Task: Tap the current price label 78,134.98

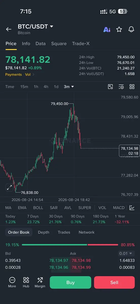Action: pos(129,151)
